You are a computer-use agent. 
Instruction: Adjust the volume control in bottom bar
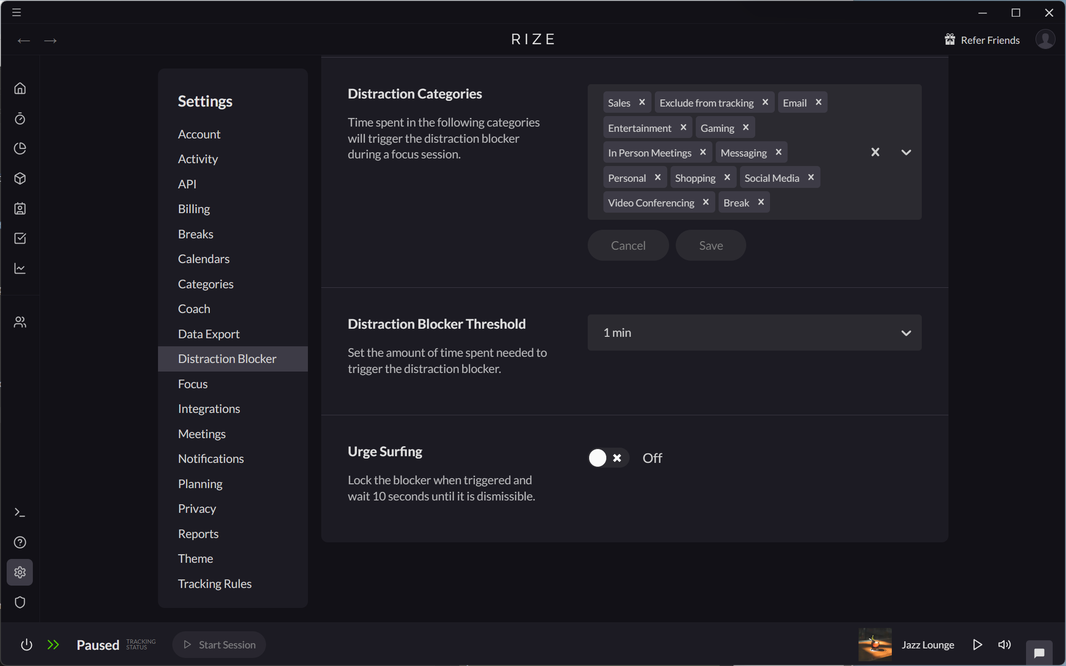tap(1004, 644)
